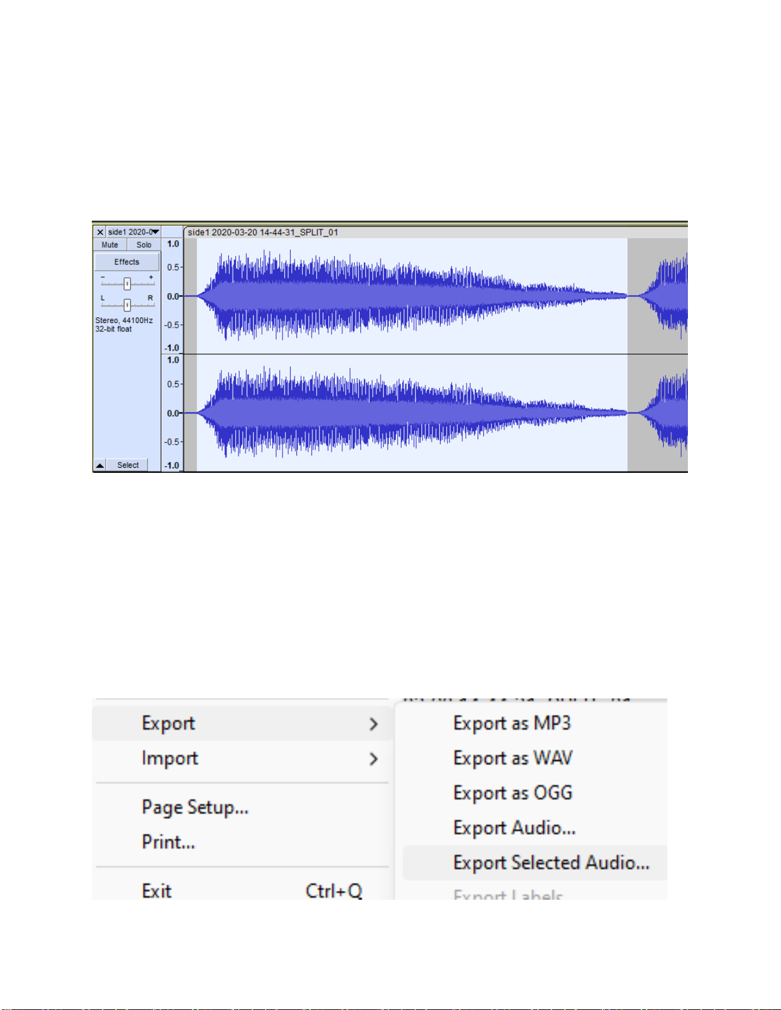The height and width of the screenshot is (1010, 781).
Task: Click the left-right pan slider handle
Action: tap(127, 305)
